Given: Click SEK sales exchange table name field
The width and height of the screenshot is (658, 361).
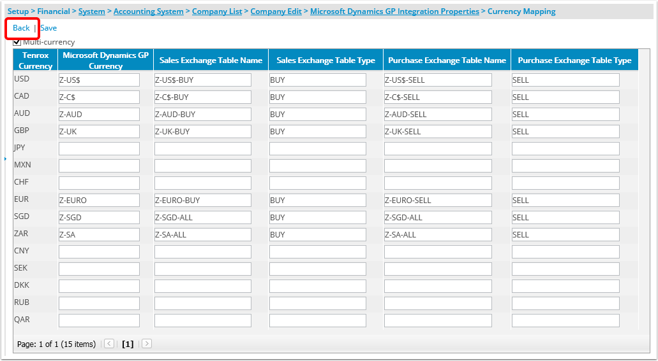Looking at the screenshot, I should tap(203, 269).
